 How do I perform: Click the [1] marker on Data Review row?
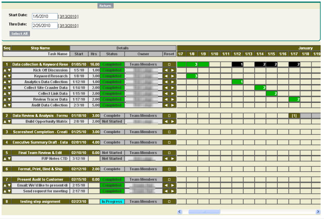tap(294, 116)
